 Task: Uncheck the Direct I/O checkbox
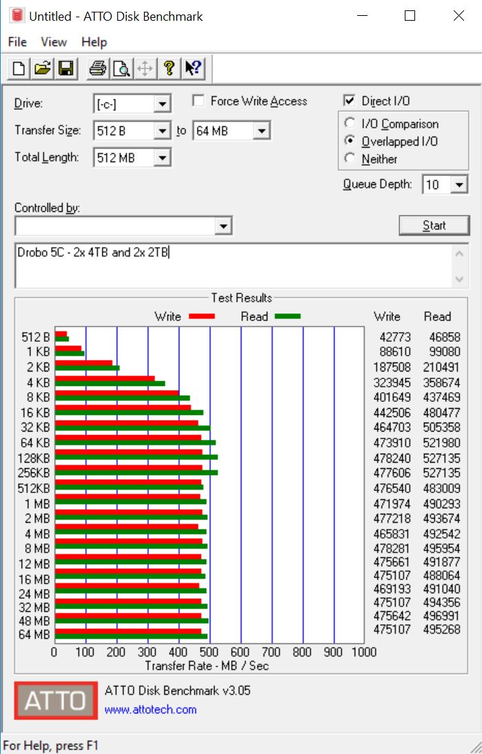(x=349, y=101)
